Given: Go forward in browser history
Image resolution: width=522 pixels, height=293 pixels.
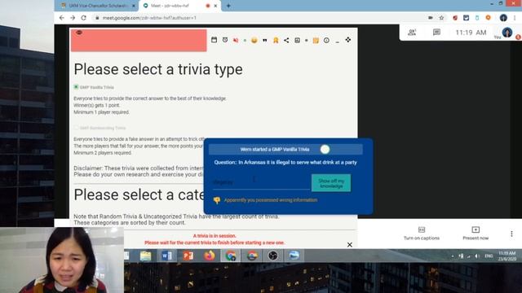Looking at the screenshot, I should [x=73, y=18].
